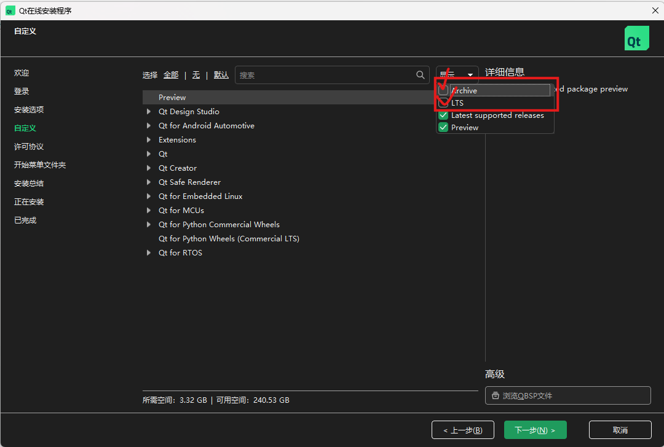Screen dimensions: 664x447
Task: Expand Qt Design Studio node
Action: [x=149, y=112]
